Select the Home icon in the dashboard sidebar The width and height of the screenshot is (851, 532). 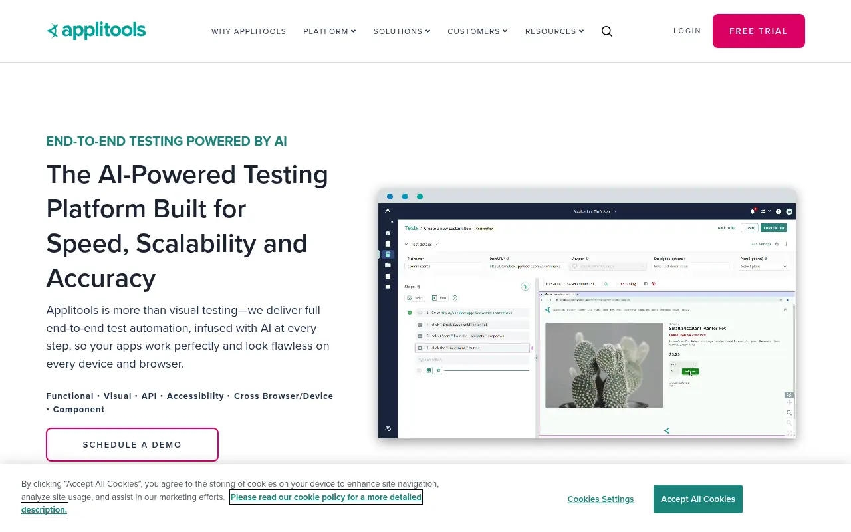point(388,233)
